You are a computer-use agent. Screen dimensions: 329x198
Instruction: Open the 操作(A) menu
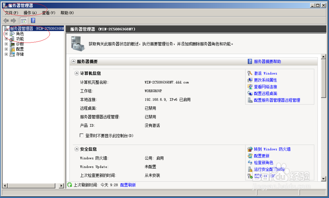[30, 13]
